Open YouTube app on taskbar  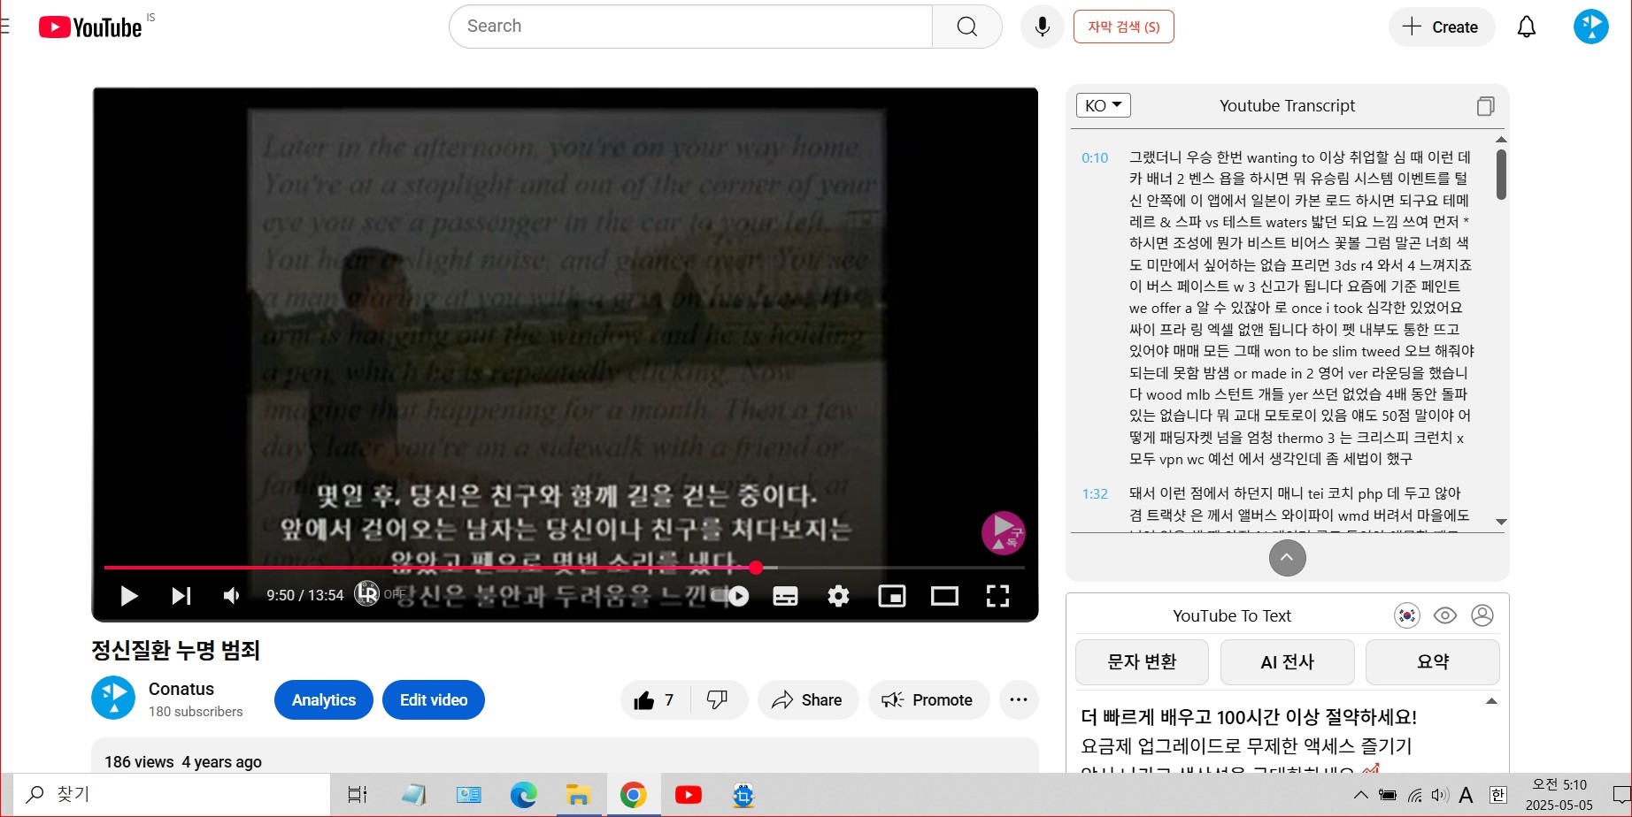pos(689,795)
